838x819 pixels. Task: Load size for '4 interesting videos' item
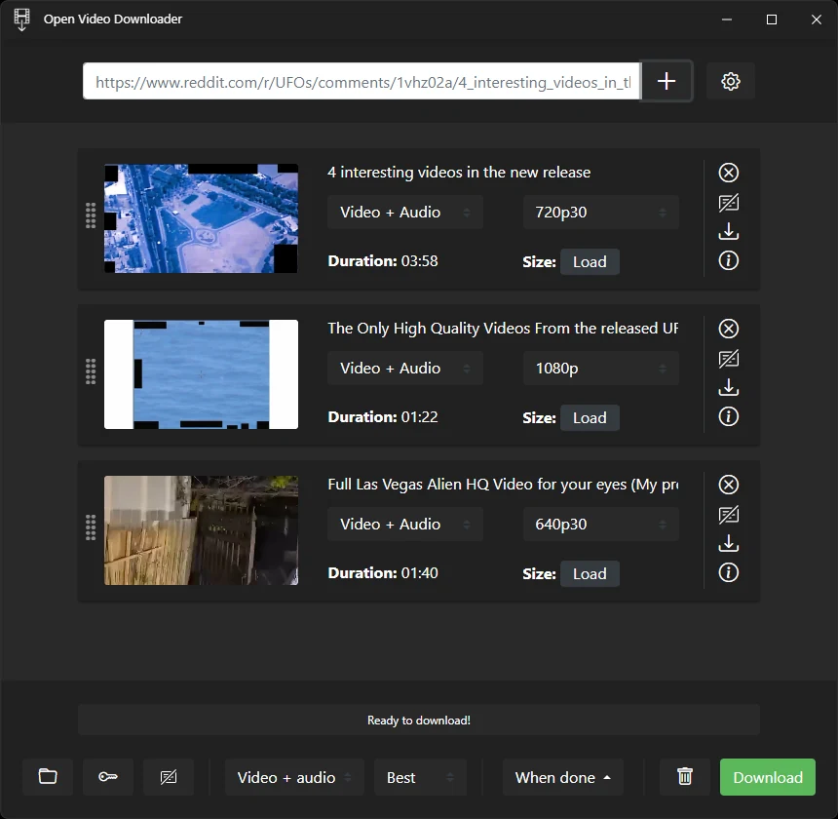tap(590, 262)
